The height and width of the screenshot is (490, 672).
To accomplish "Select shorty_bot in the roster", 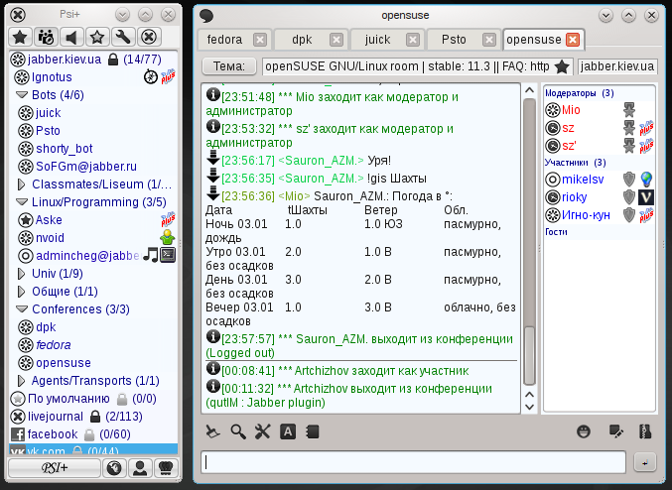I will click(x=93, y=149).
